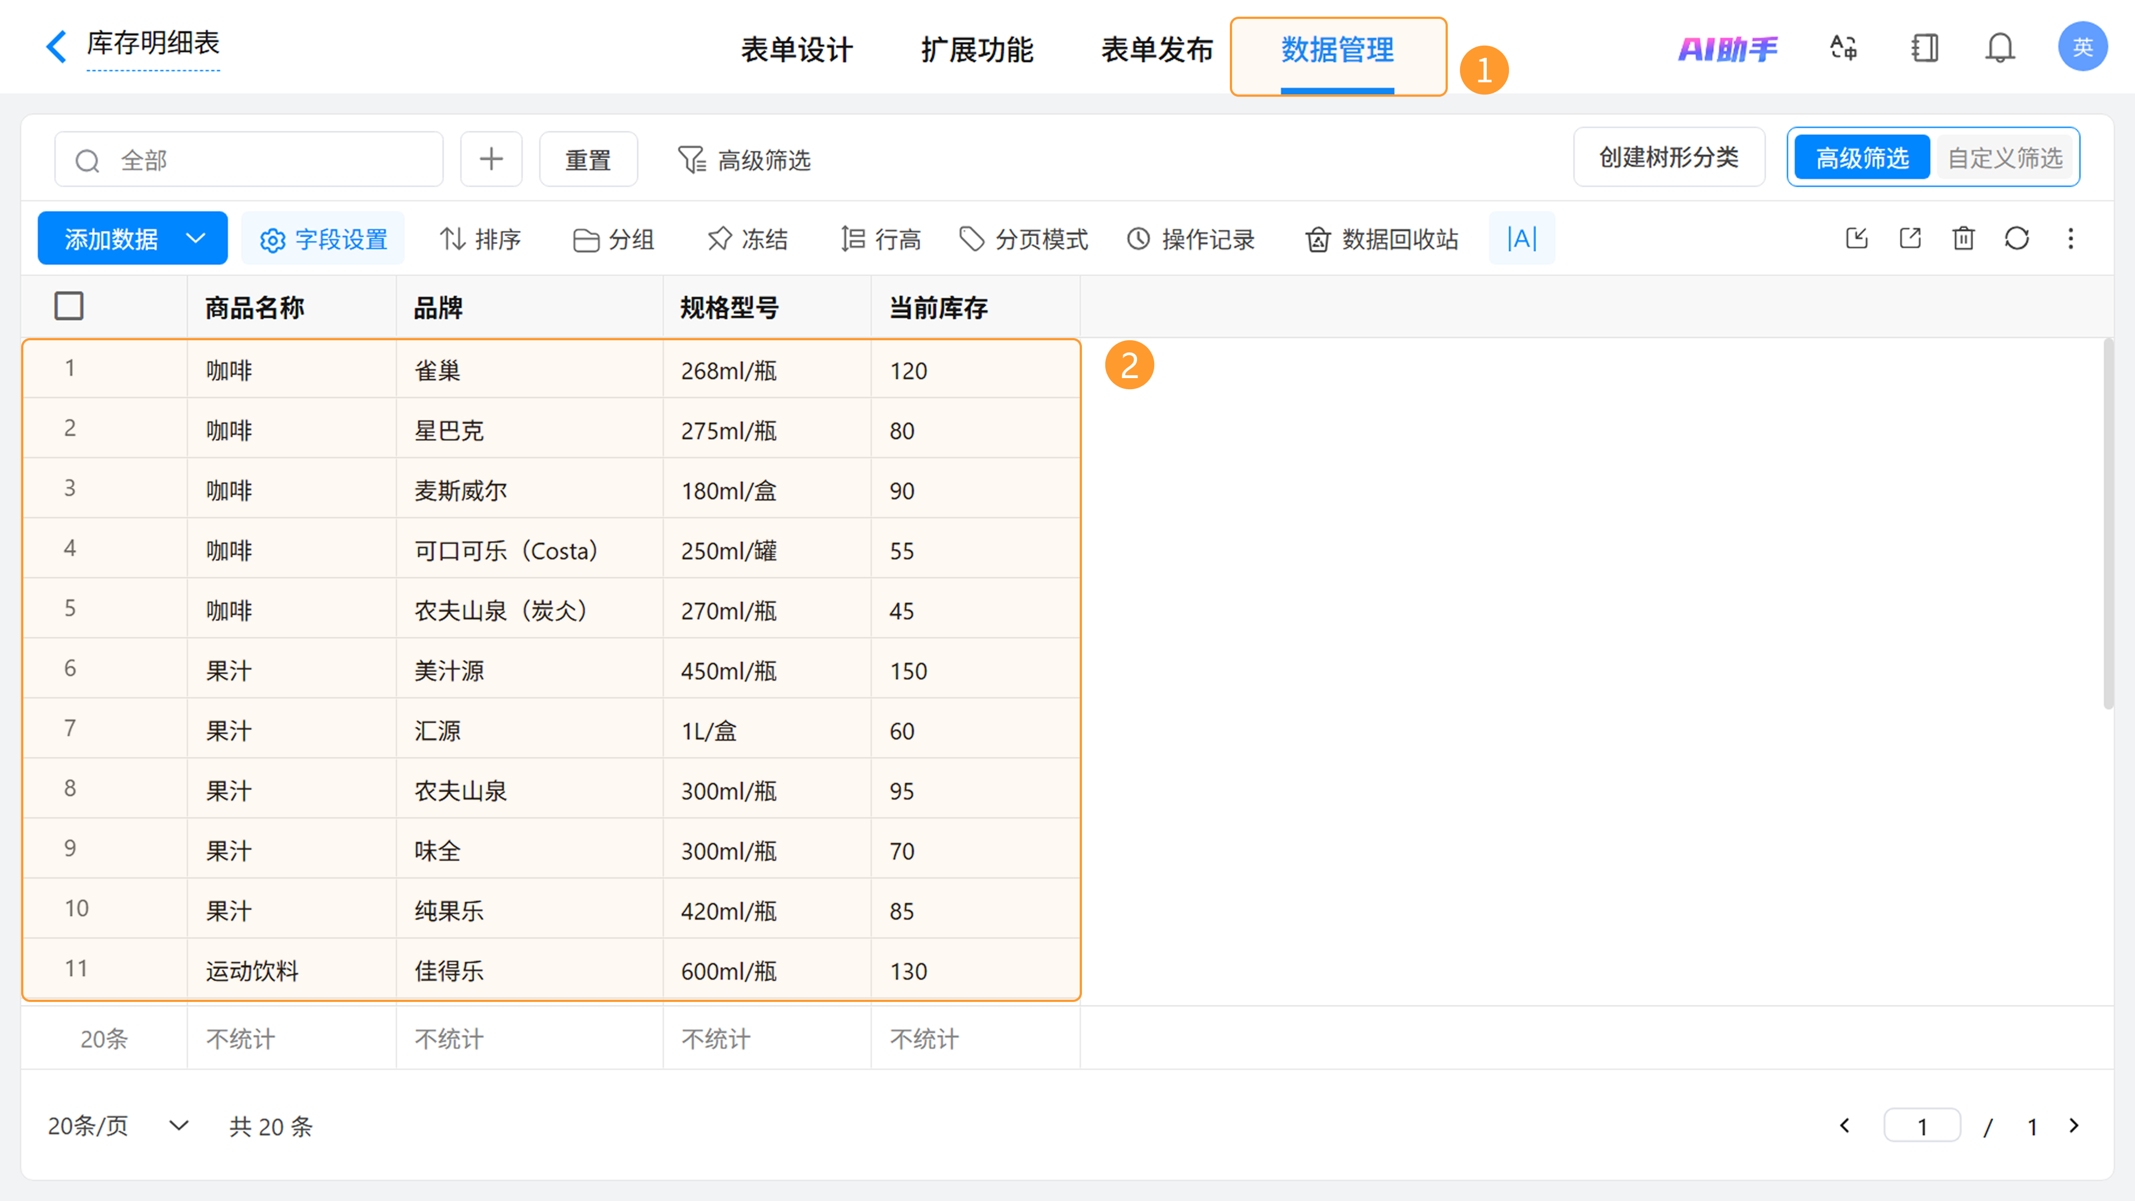Click the 重置 button
Screen dimensions: 2135x1201
pos(588,159)
